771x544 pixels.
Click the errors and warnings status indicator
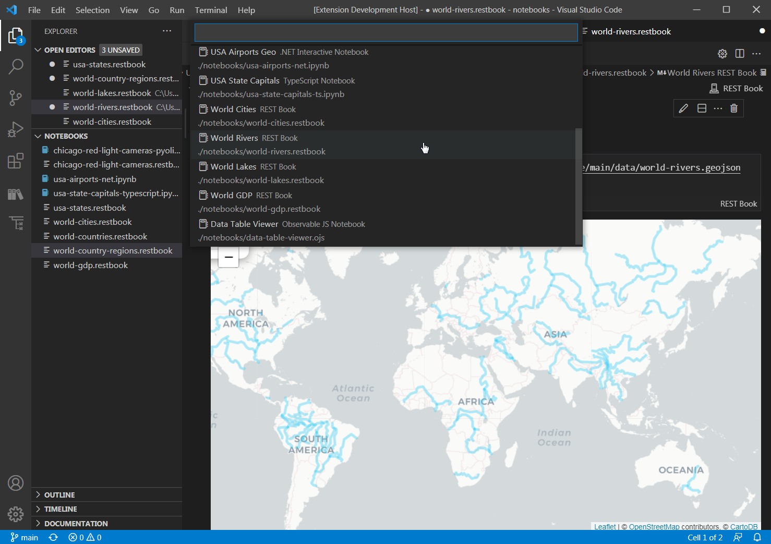pos(85,537)
